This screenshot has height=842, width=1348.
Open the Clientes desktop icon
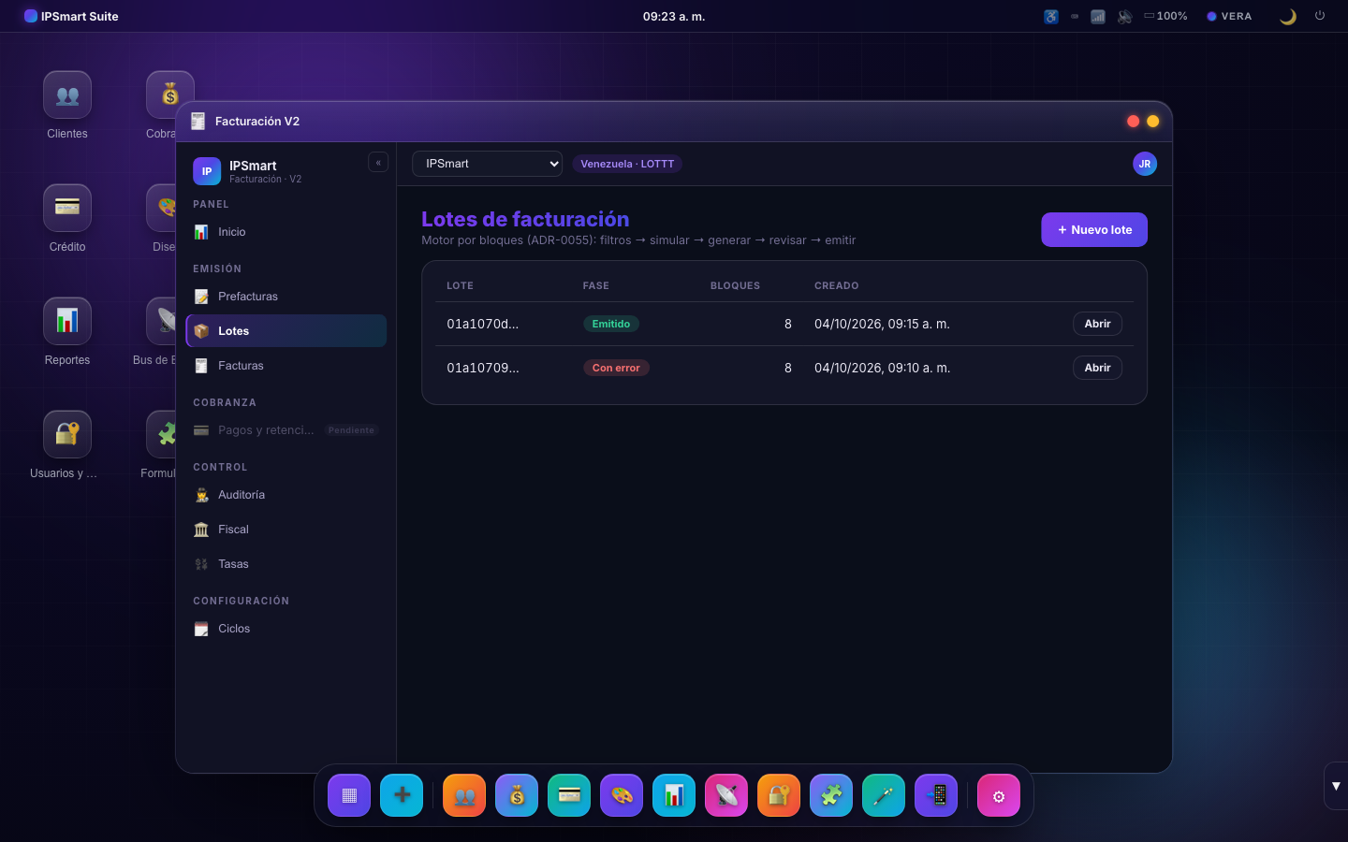tap(67, 95)
